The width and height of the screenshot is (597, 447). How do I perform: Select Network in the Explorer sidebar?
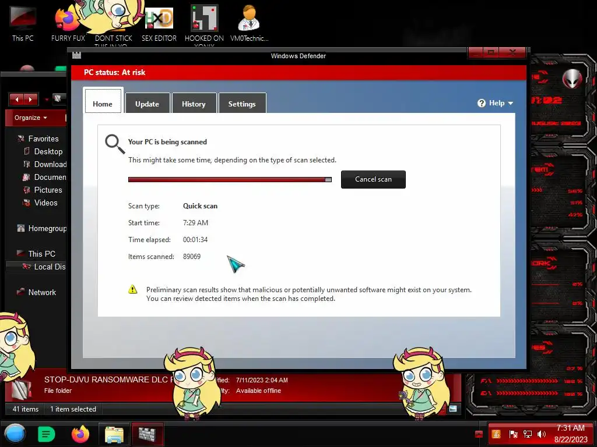[37, 292]
